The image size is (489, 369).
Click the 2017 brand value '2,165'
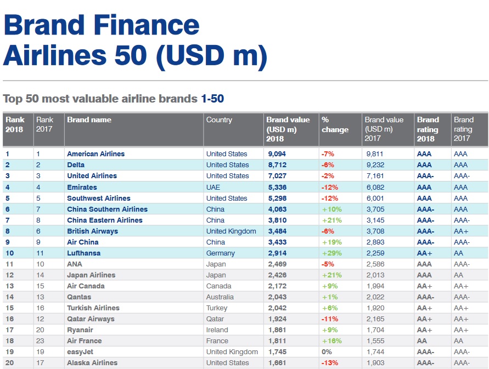[x=375, y=319]
